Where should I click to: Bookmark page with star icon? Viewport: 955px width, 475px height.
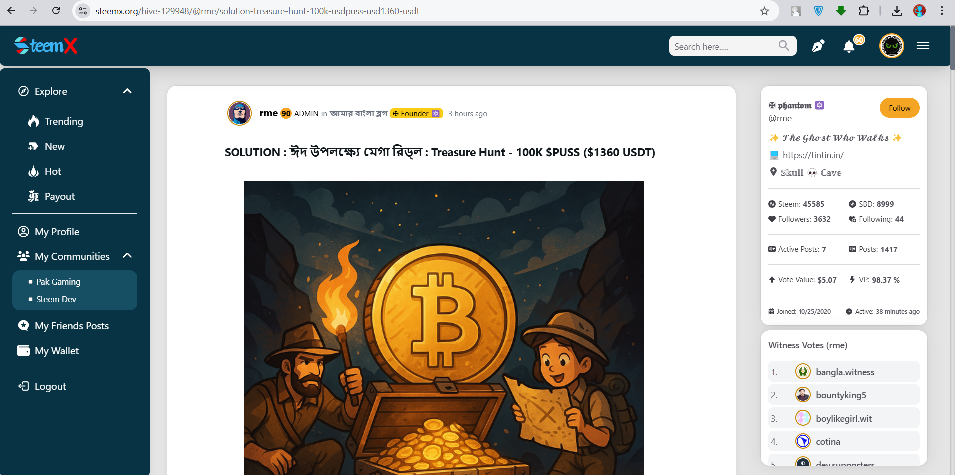764,11
